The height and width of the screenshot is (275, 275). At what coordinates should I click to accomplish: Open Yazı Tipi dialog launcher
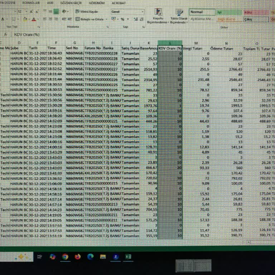[39, 27]
